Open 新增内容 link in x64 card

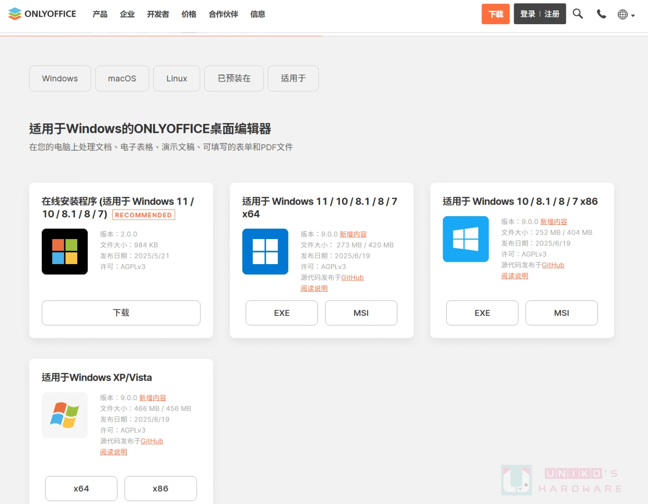pos(353,234)
